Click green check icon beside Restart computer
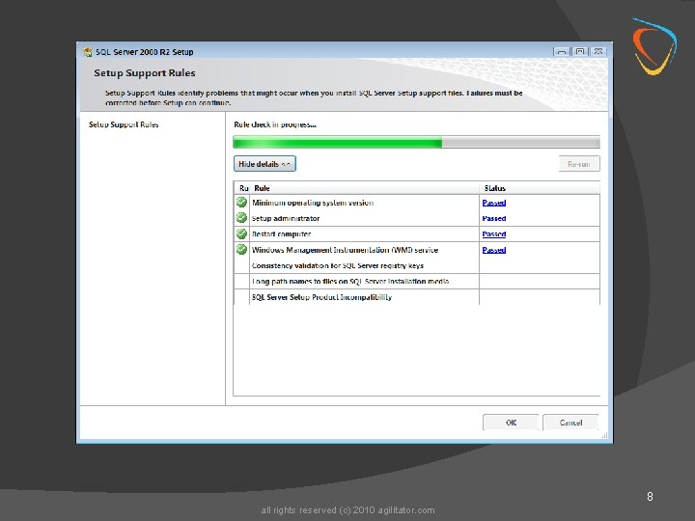This screenshot has height=521, width=695. click(241, 233)
